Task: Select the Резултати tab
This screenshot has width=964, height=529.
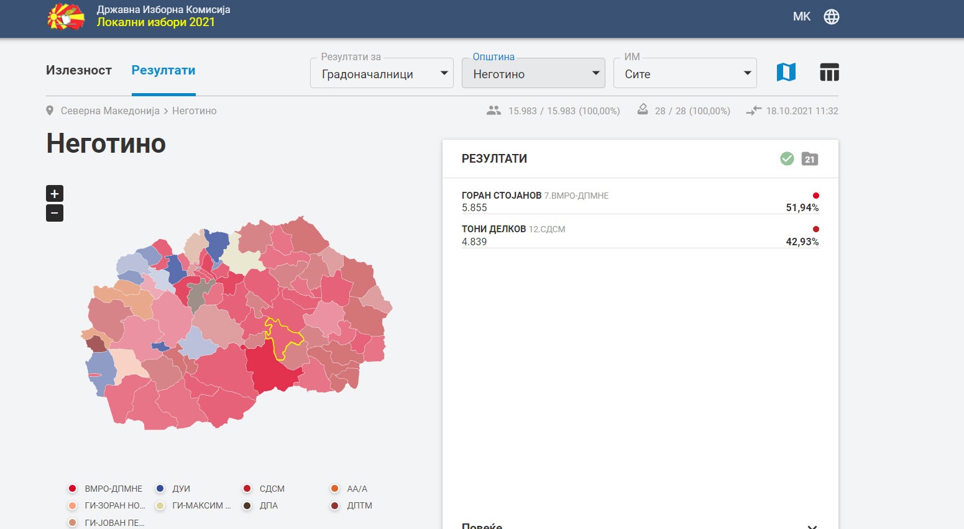Action: [x=163, y=70]
